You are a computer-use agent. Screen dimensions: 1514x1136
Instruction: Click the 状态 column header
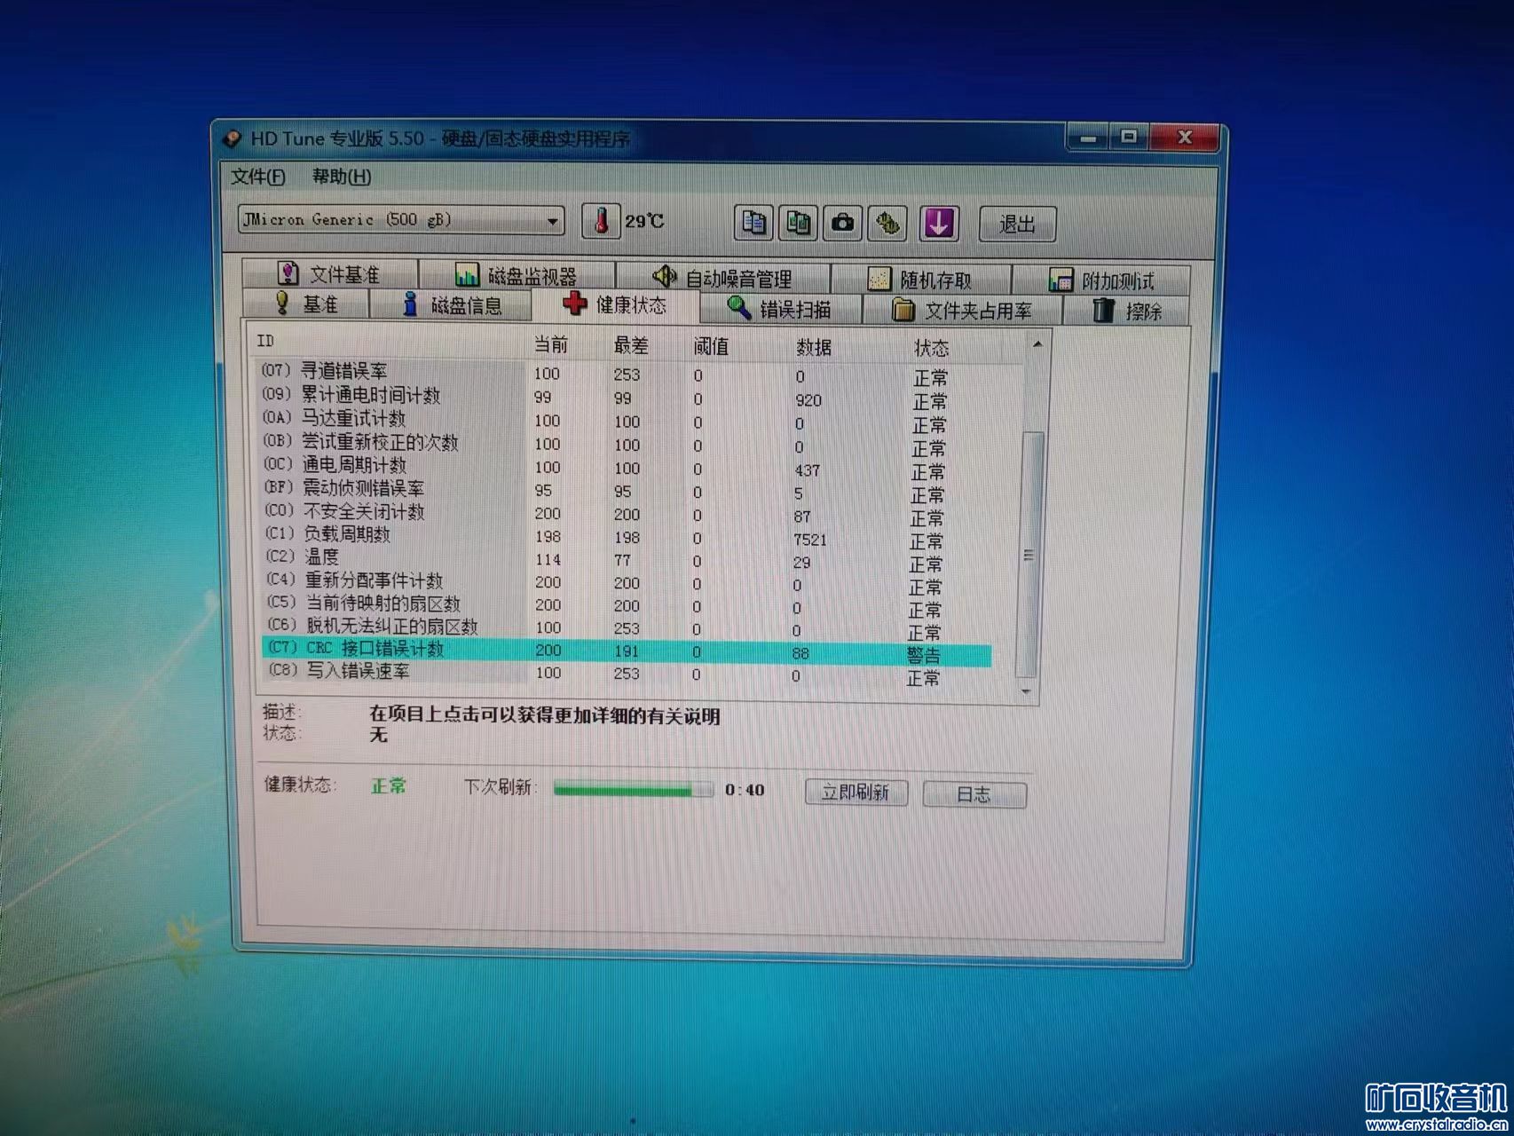click(x=931, y=348)
